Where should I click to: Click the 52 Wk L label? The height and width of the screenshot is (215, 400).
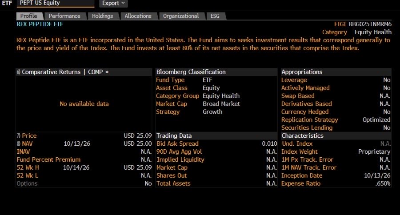pos(27,175)
